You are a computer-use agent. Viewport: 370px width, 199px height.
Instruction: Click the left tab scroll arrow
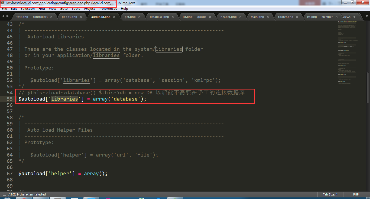pyautogui.click(x=3, y=16)
